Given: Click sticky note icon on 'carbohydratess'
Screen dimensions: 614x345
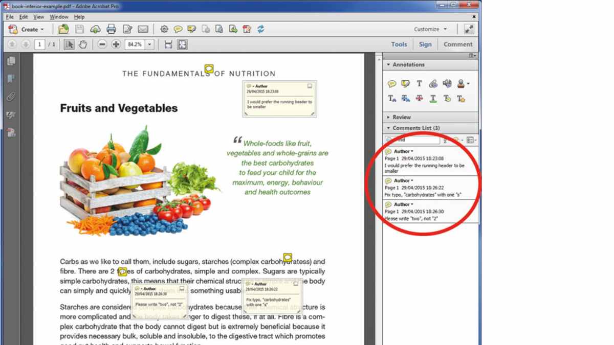Looking at the screenshot, I should 288,257.
